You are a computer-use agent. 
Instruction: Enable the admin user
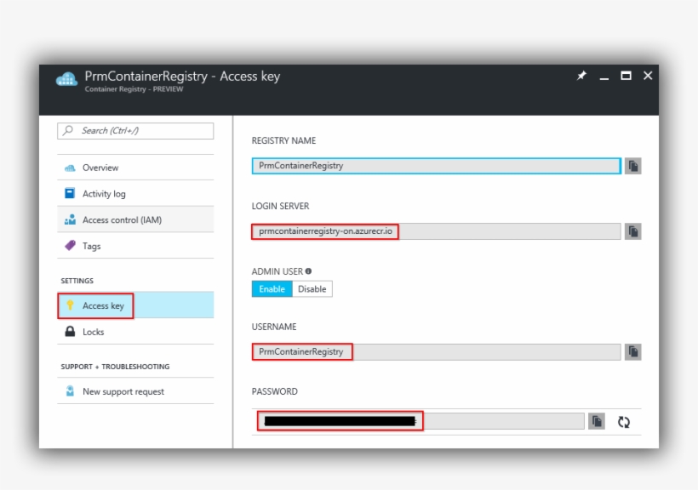tap(271, 288)
